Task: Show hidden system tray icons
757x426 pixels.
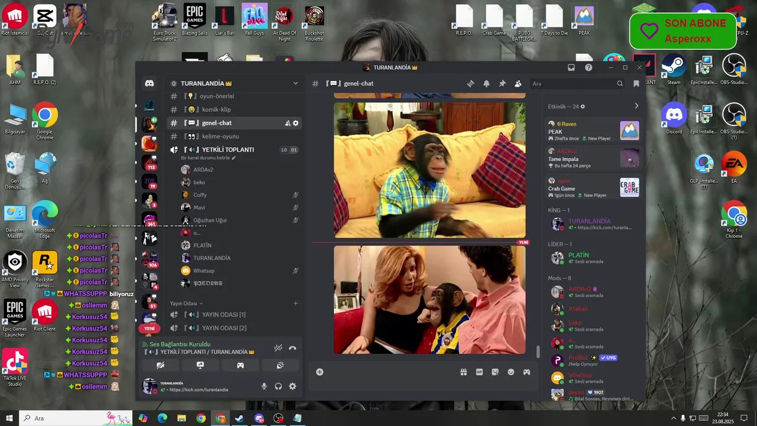Action: (x=673, y=418)
